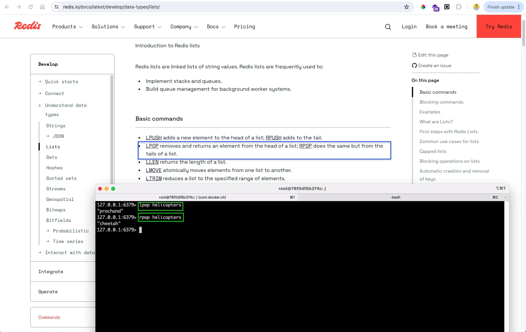
Task: Open the Chrome profile avatar
Action: pyautogui.click(x=476, y=7)
